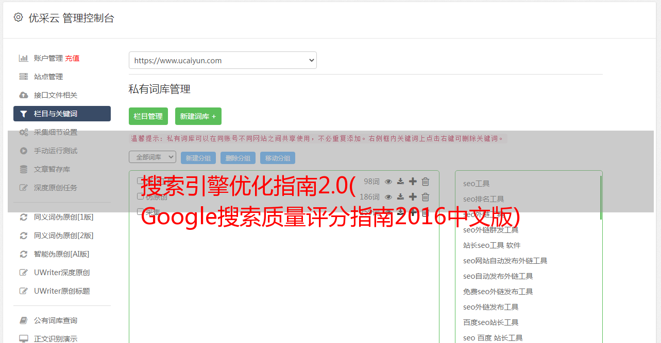
Task: Click the keyword 站长seo工具 软件
Action: coord(492,245)
